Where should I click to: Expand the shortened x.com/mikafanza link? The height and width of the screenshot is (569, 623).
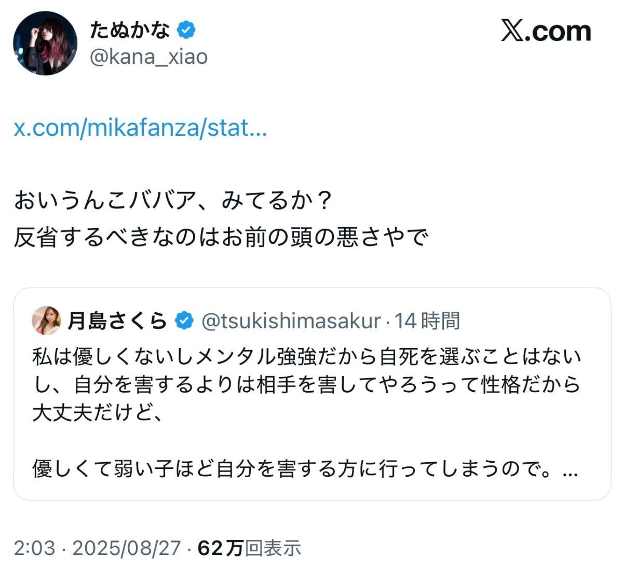tap(139, 128)
